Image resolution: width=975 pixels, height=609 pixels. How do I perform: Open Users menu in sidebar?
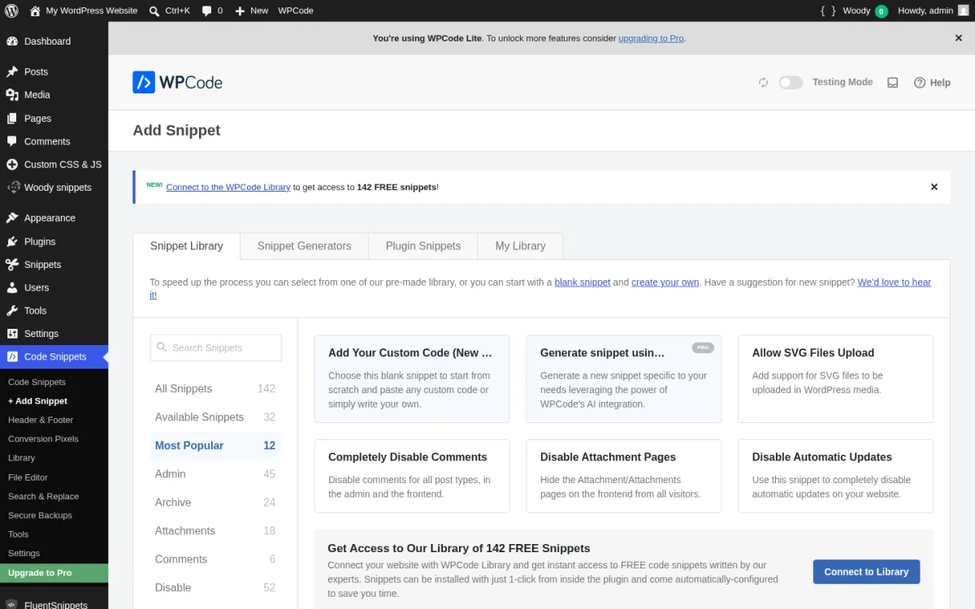click(54, 287)
